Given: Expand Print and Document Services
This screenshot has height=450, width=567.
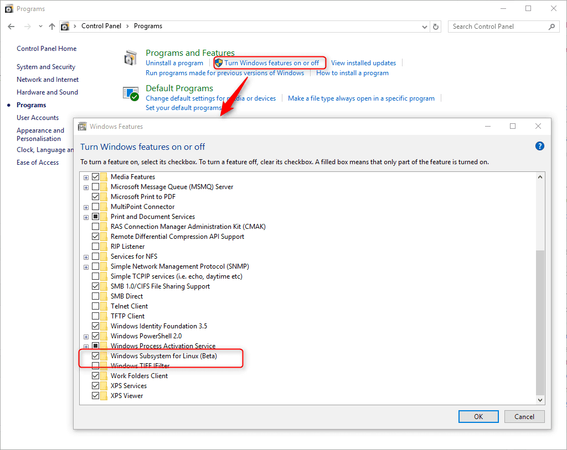Looking at the screenshot, I should coord(86,216).
